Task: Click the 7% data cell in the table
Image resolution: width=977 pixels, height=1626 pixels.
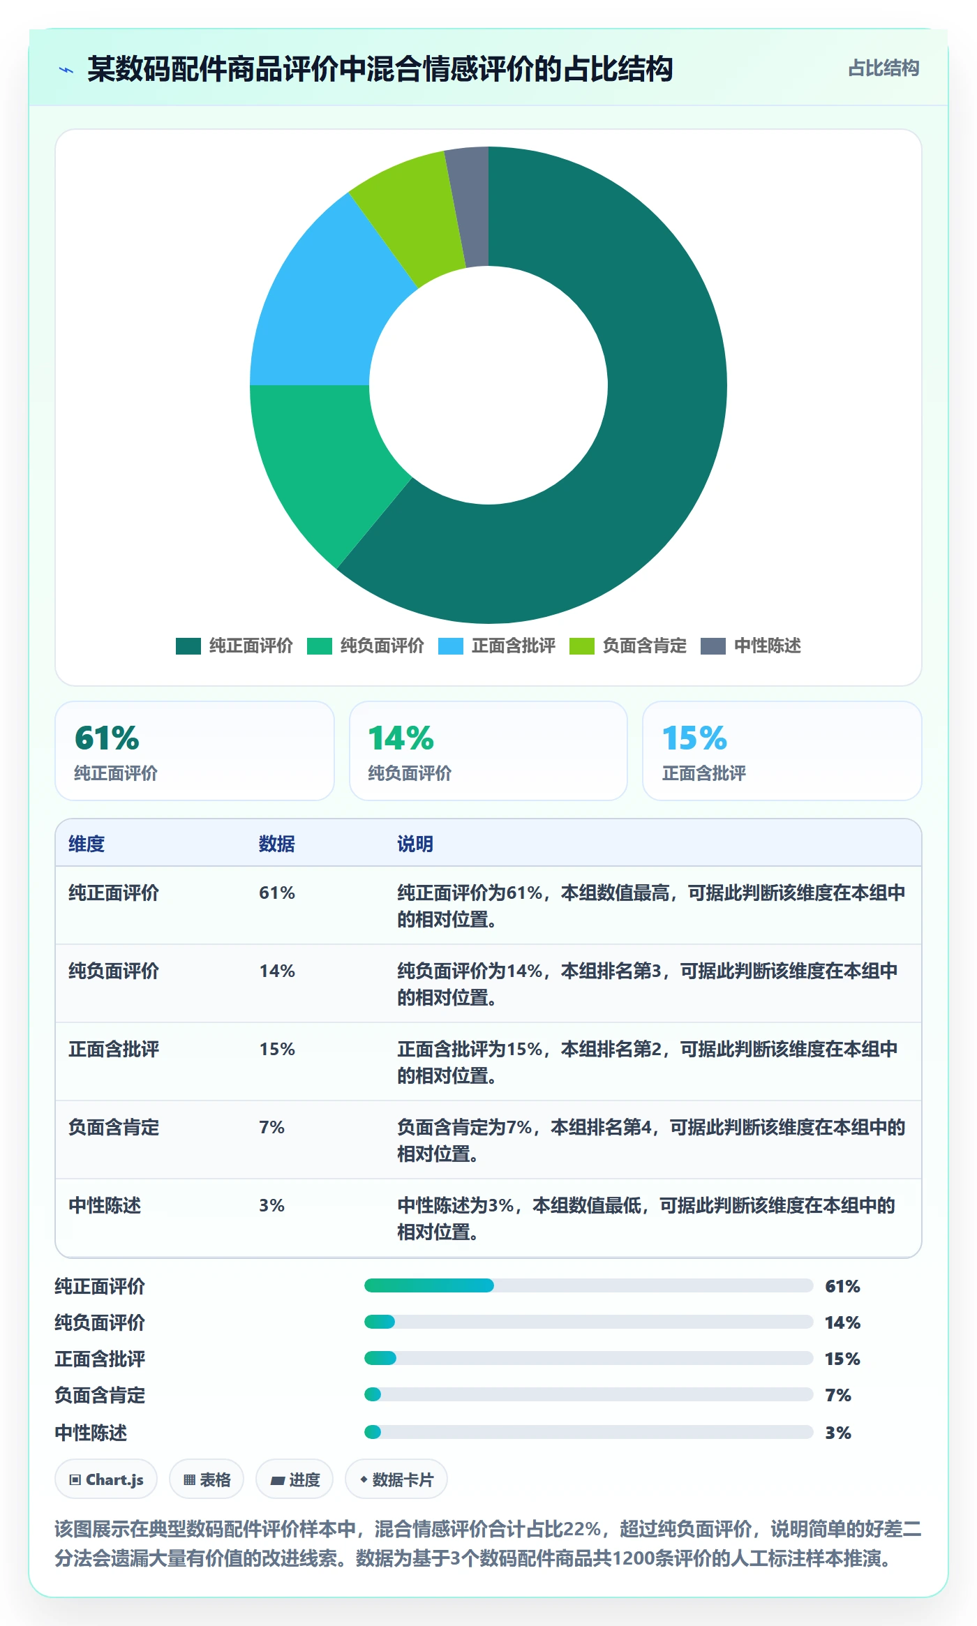Action: (x=271, y=1127)
